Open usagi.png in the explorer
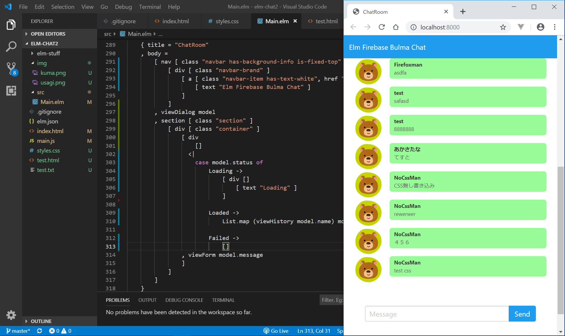The image size is (565, 336). pyautogui.click(x=59, y=82)
